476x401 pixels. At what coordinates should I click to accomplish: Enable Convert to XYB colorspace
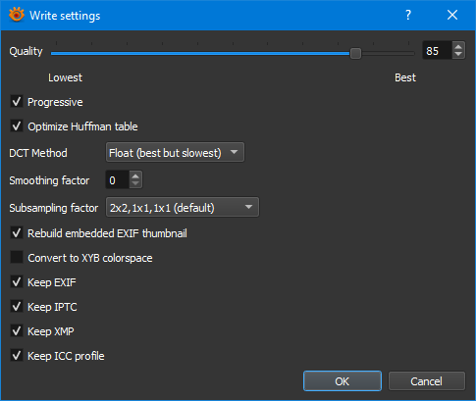17,258
